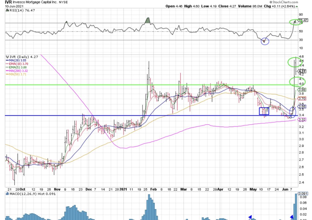
Task: Click the RSI(14) 76.47 panel label
Action: [22, 10]
